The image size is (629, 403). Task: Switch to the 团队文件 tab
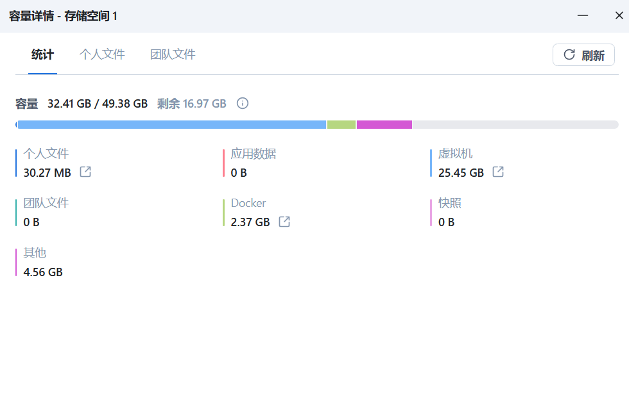pyautogui.click(x=173, y=54)
